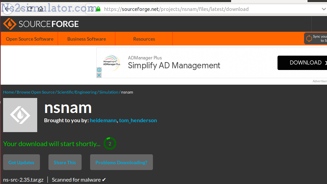The width and height of the screenshot is (327, 184).
Task: Go to Home breadcrumb link
Action: 9,92
